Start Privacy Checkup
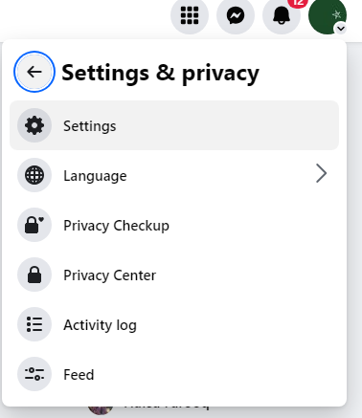Image resolution: width=362 pixels, height=418 pixels. click(x=174, y=225)
